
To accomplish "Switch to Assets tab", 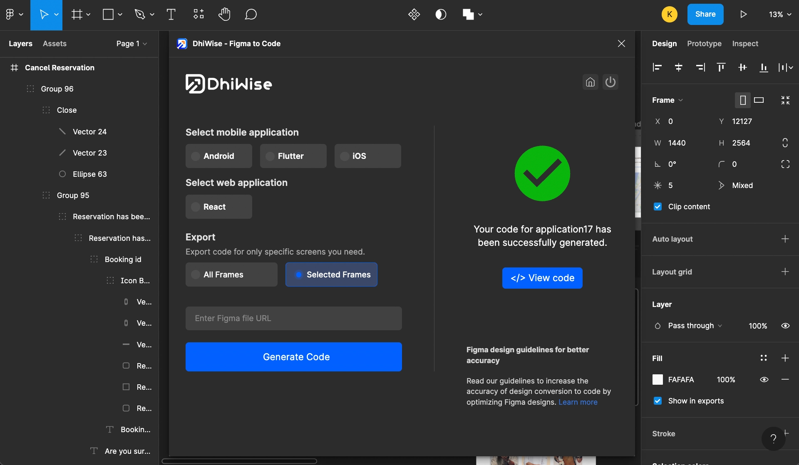I will click(55, 44).
